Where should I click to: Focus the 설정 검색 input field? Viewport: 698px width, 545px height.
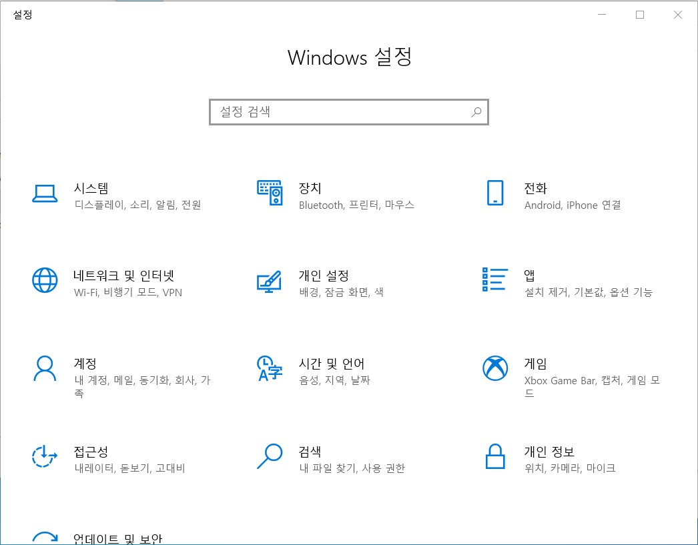349,111
